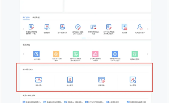Open the orange 走出去 税收服务 icon
Image resolution: width=169 pixels, height=103 pixels.
click(56, 54)
